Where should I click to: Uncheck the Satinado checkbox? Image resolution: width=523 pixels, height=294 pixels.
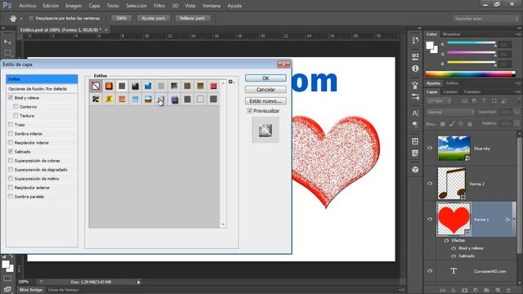pos(11,152)
